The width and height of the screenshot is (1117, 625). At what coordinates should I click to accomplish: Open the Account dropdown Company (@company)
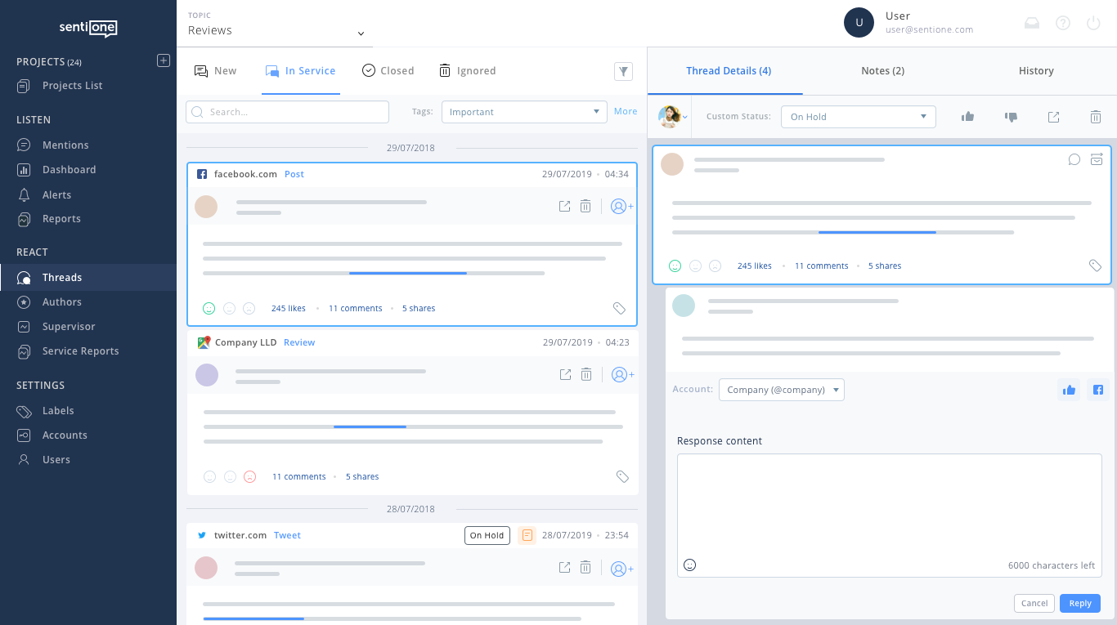pyautogui.click(x=781, y=390)
